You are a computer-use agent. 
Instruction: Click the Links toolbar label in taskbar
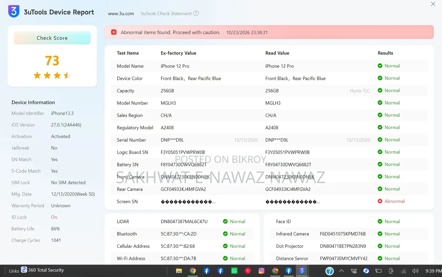(x=14, y=271)
